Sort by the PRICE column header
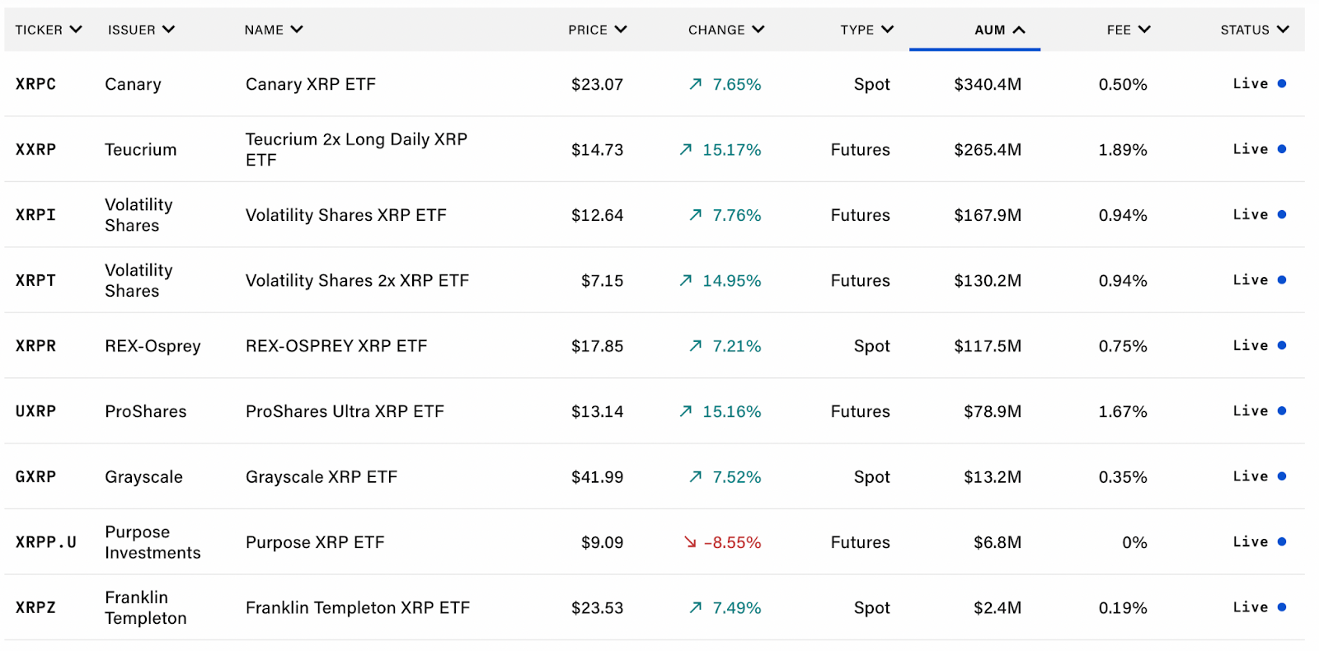The image size is (1319, 651). [597, 30]
